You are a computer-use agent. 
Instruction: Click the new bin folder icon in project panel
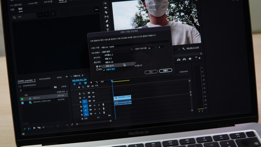point(55,87)
